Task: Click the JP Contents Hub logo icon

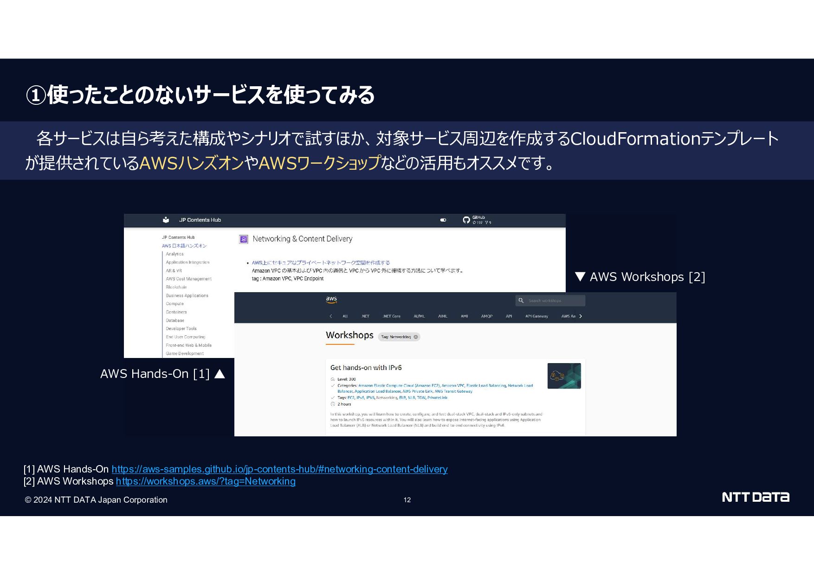Action: (166, 220)
